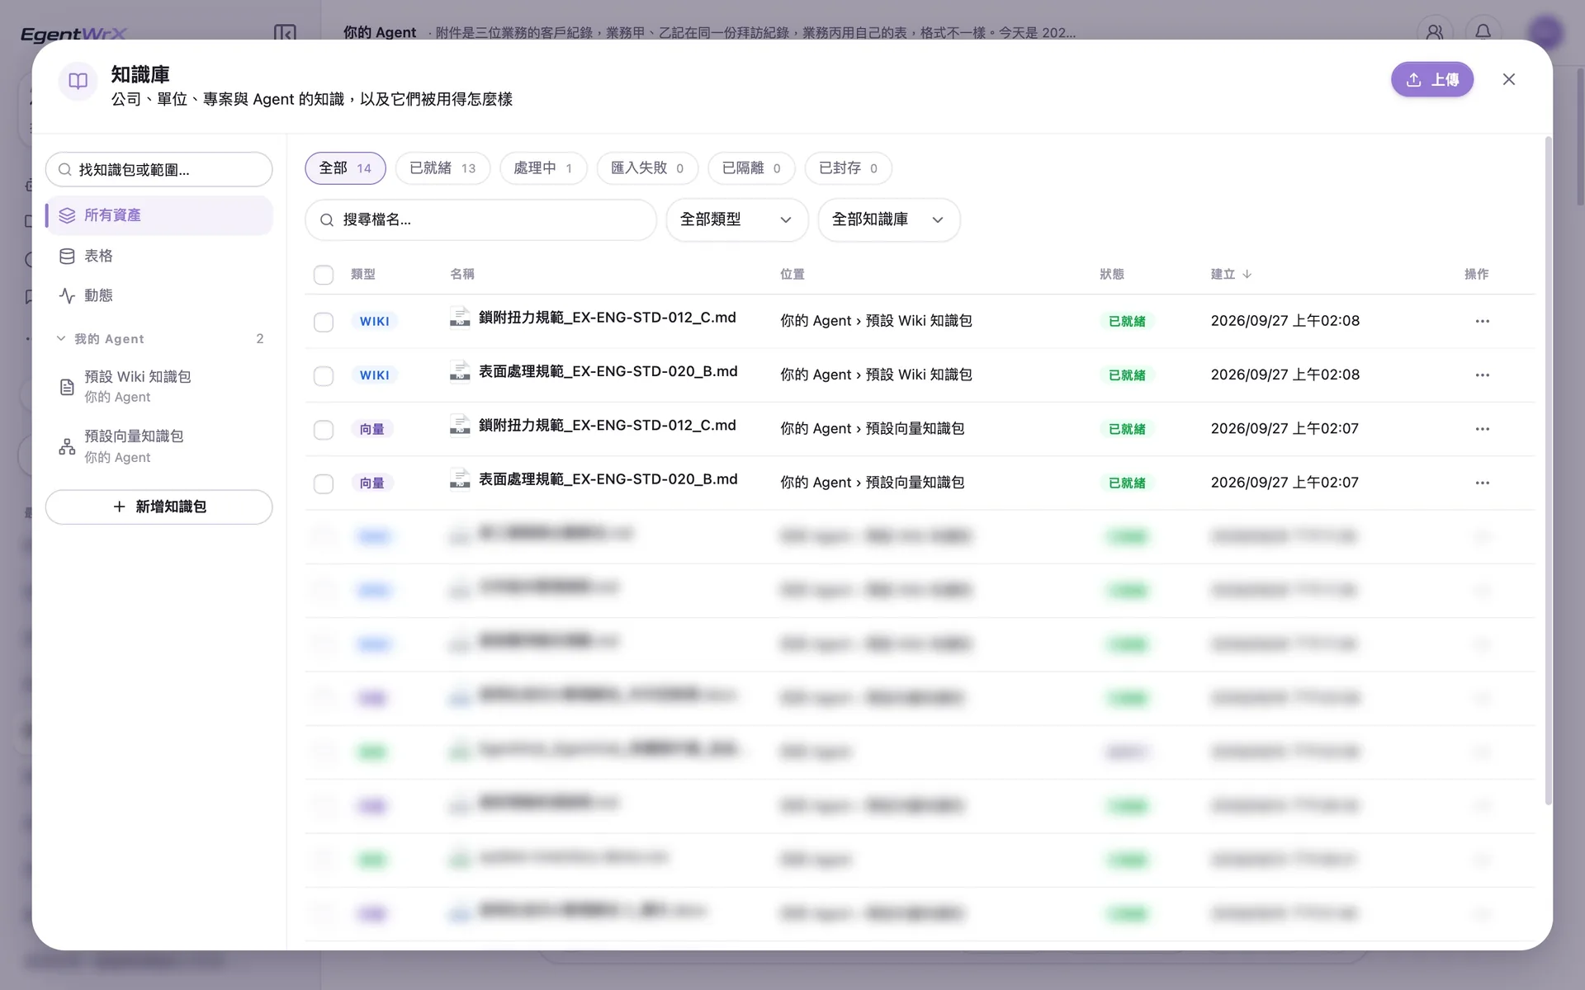Screen dimensions: 1585x990
Task: Close the knowledge base dialog with X
Action: (1508, 79)
